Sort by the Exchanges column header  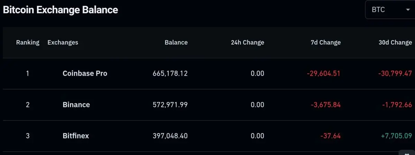click(63, 43)
